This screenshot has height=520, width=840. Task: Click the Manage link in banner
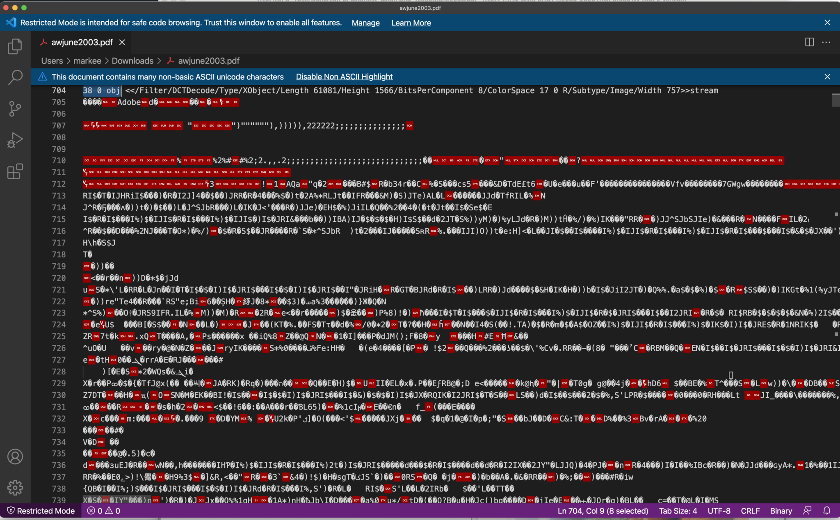(365, 23)
